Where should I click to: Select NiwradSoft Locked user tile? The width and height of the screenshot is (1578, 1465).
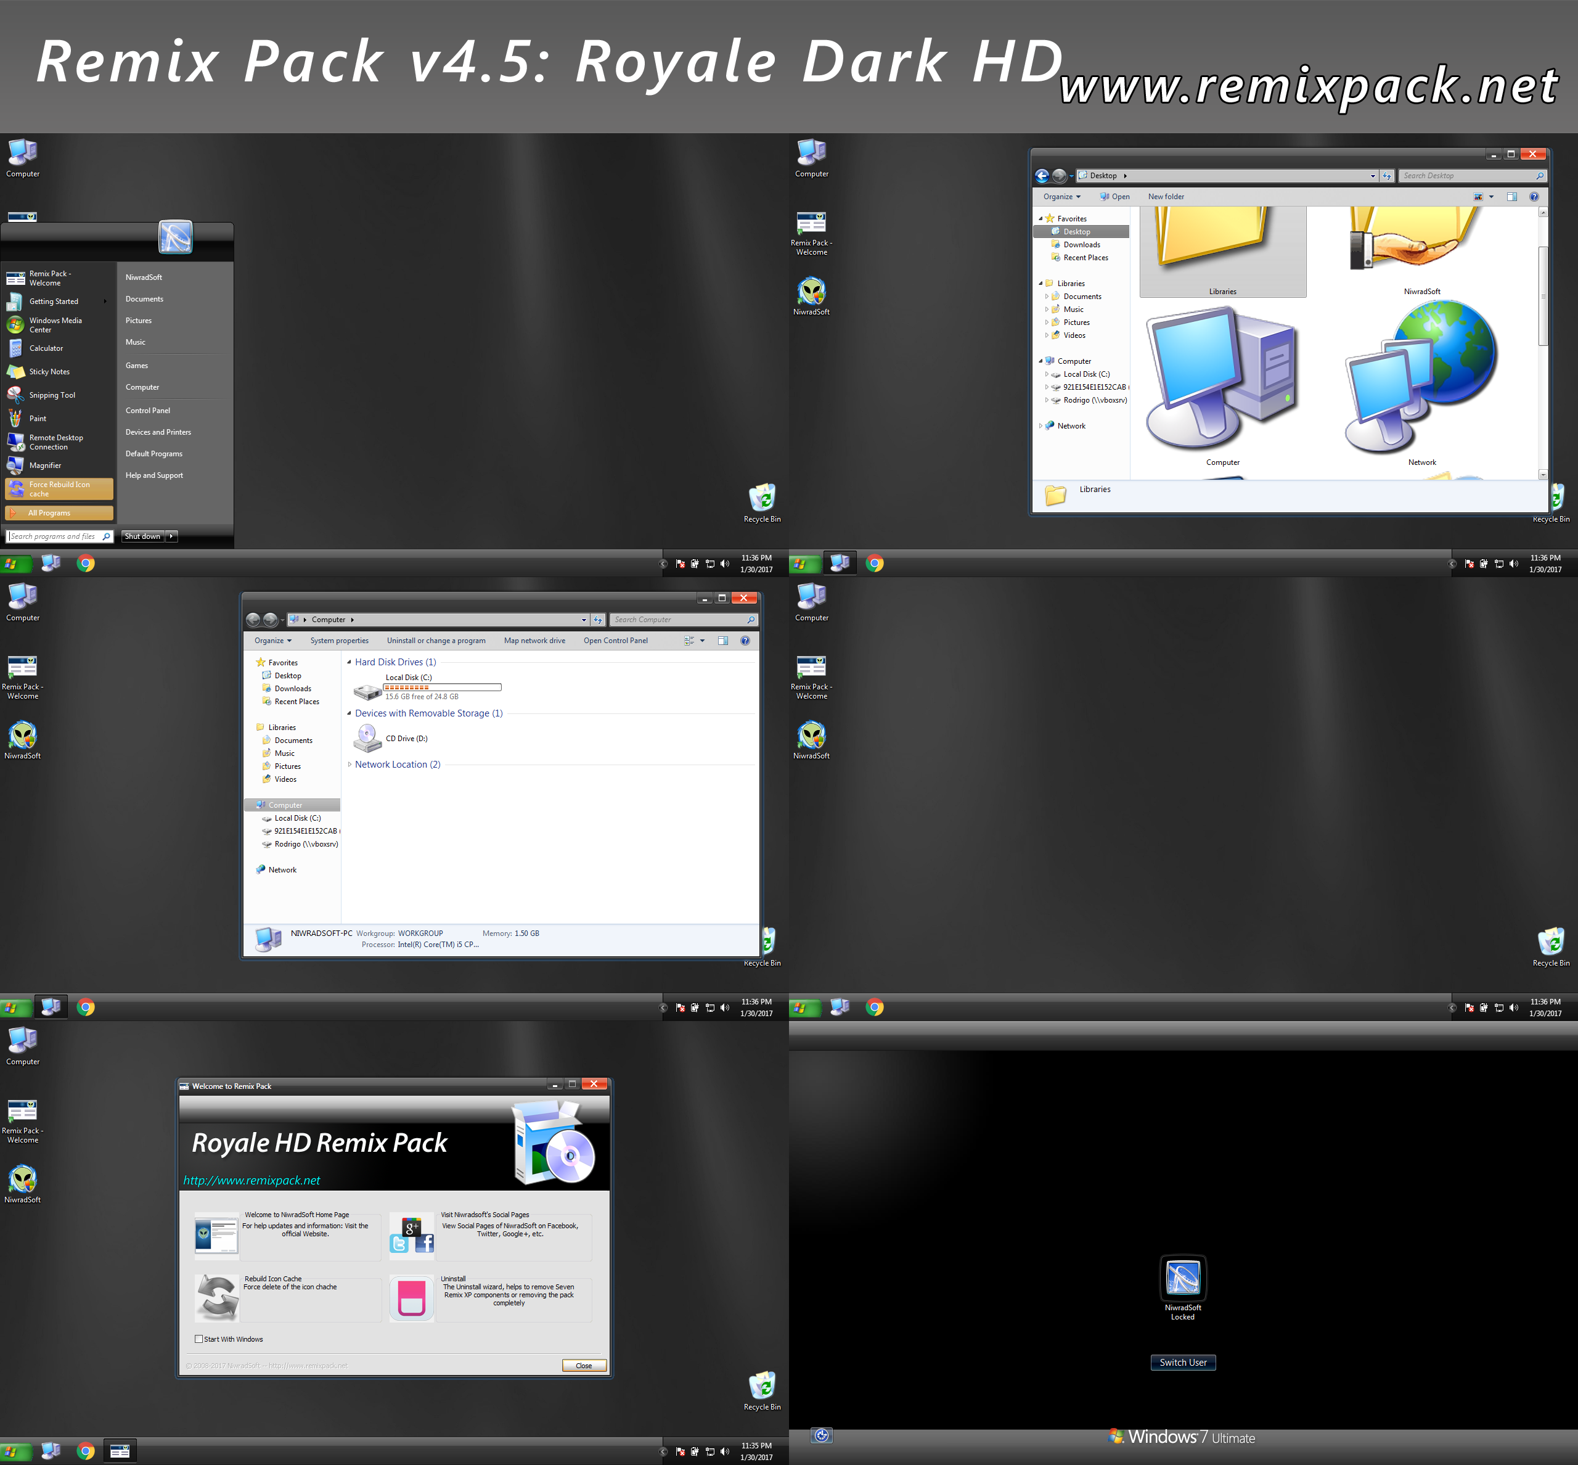point(1182,1287)
